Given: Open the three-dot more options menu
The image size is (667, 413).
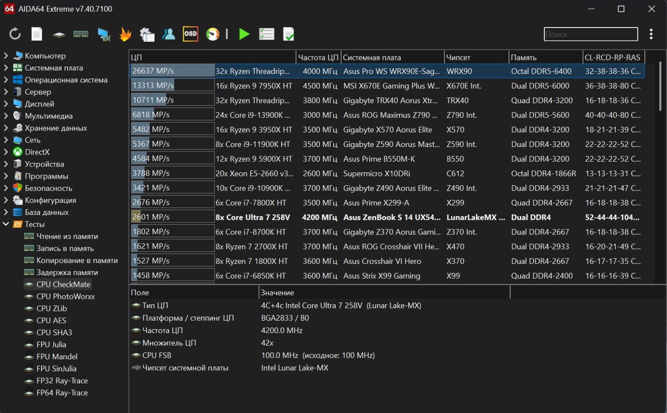Looking at the screenshot, I should tap(651, 34).
